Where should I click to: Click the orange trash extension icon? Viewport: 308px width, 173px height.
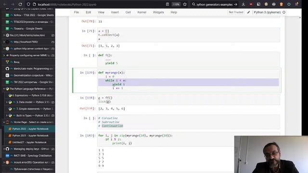281,4
